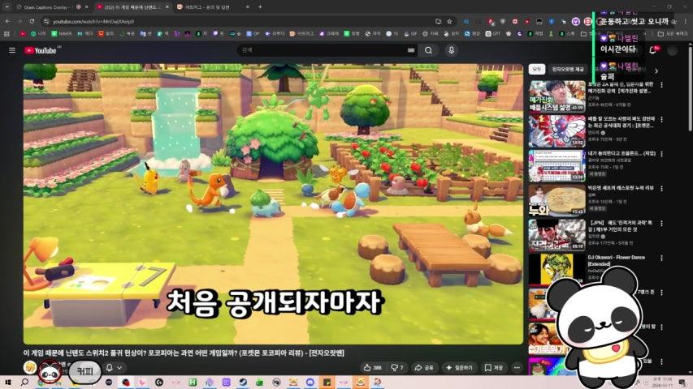The height and width of the screenshot is (389, 693).
Task: Open the 진격의 거인 video thumbnail
Action: (x=557, y=235)
